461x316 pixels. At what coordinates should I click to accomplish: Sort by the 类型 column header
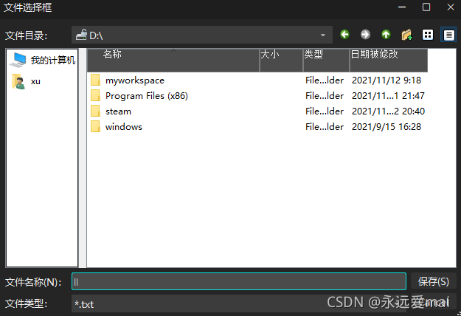pos(326,60)
